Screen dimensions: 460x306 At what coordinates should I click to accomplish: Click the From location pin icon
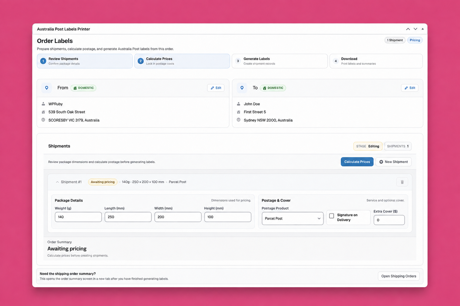pyautogui.click(x=47, y=88)
